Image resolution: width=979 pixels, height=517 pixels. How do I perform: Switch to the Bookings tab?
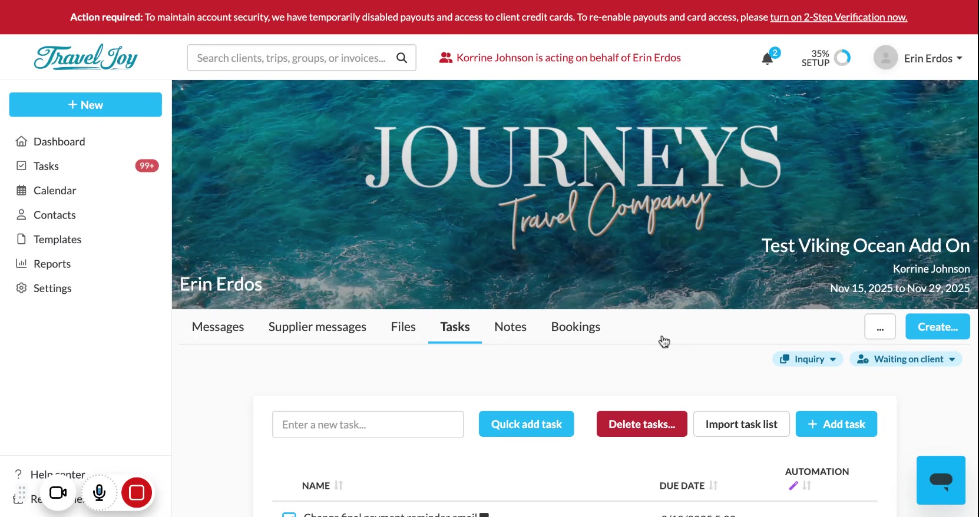pyautogui.click(x=576, y=327)
